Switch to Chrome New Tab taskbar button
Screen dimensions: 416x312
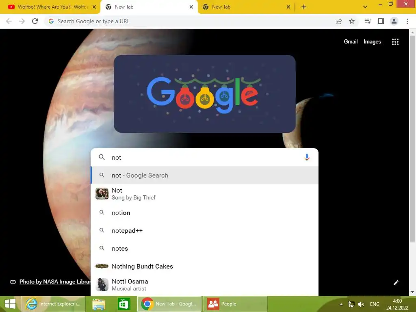[x=169, y=304]
